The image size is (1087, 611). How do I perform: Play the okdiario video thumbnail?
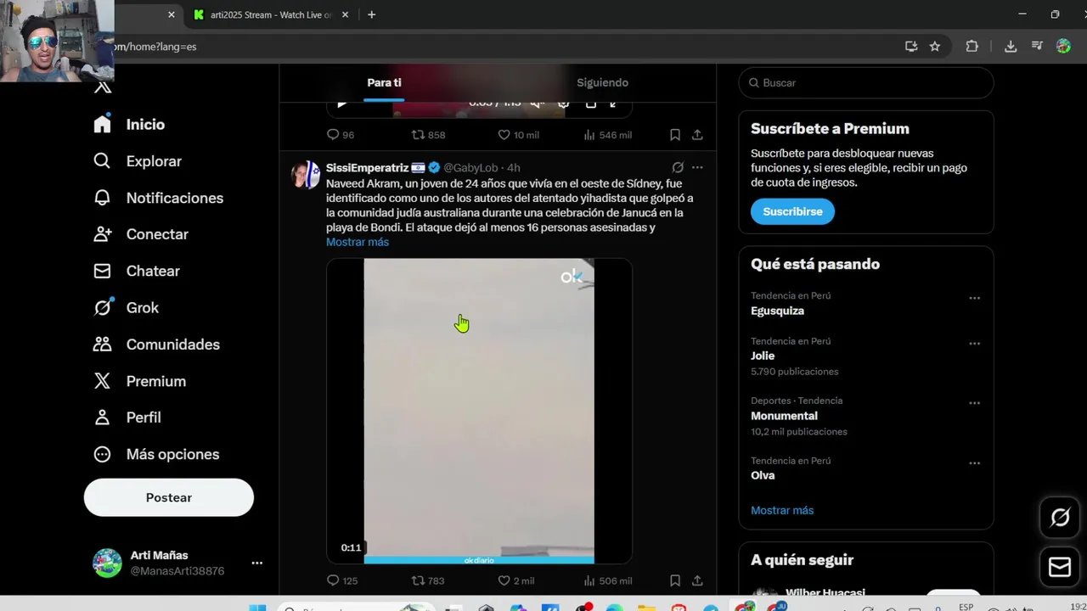[x=479, y=411]
